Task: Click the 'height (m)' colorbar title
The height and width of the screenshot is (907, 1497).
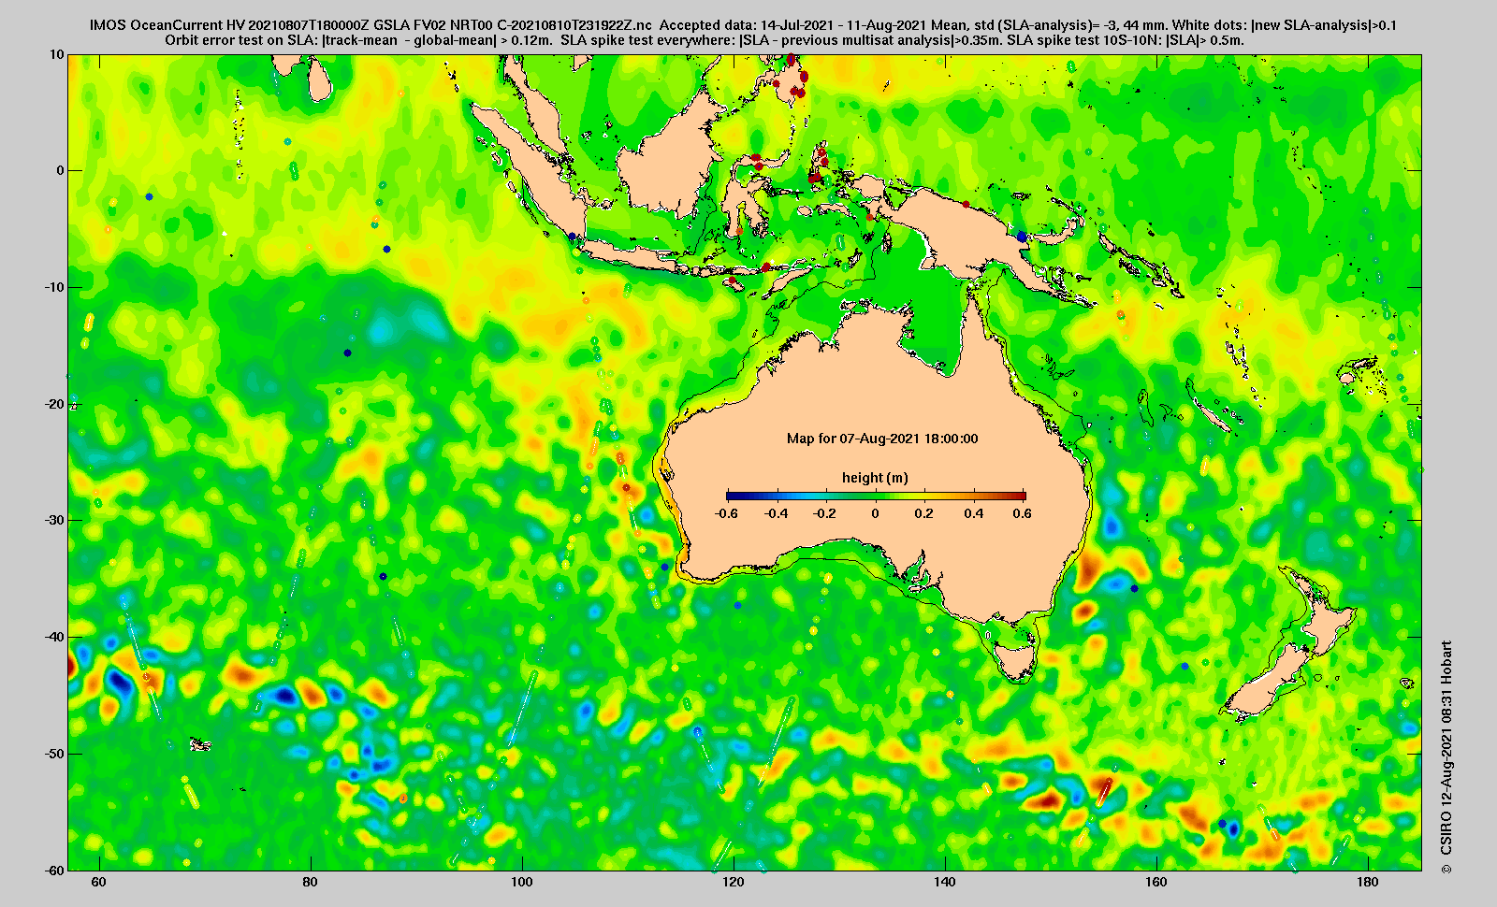Action: tap(875, 477)
